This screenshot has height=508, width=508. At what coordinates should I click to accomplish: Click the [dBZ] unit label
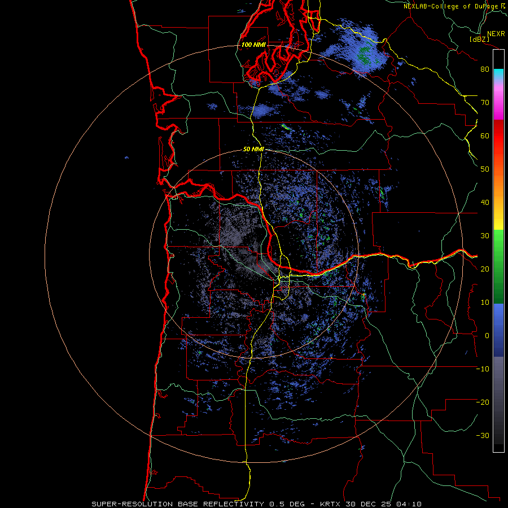479,40
